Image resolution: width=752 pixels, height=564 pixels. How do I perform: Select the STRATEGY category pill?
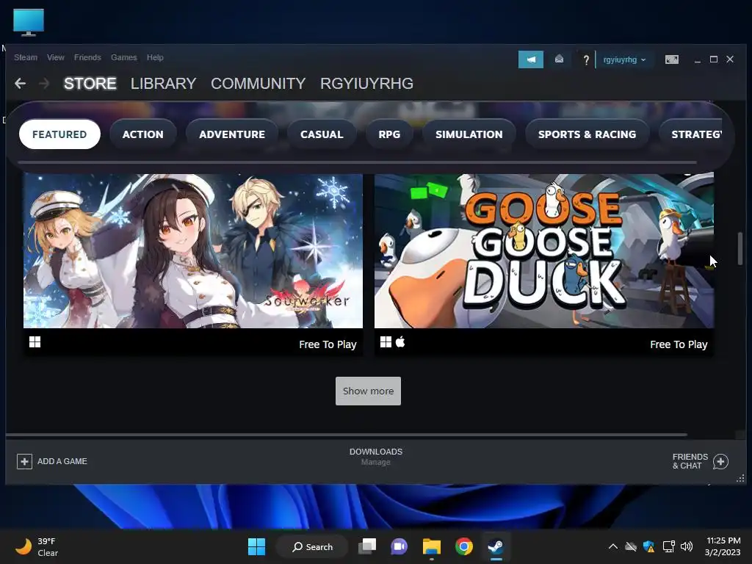(x=691, y=134)
